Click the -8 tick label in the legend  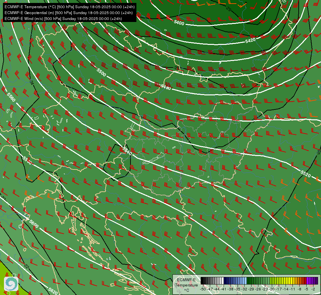[299, 289]
